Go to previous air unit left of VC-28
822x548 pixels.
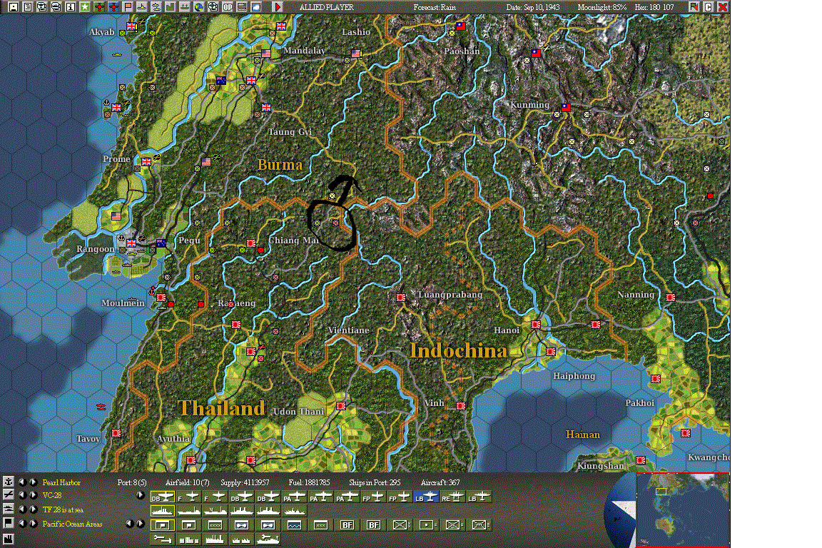[22, 494]
